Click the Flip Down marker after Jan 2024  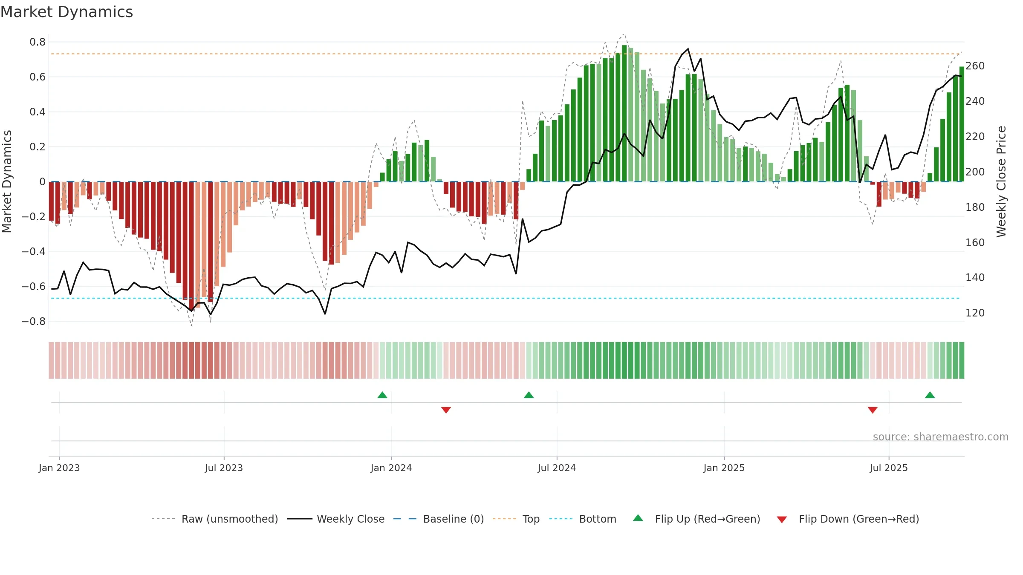click(x=446, y=410)
